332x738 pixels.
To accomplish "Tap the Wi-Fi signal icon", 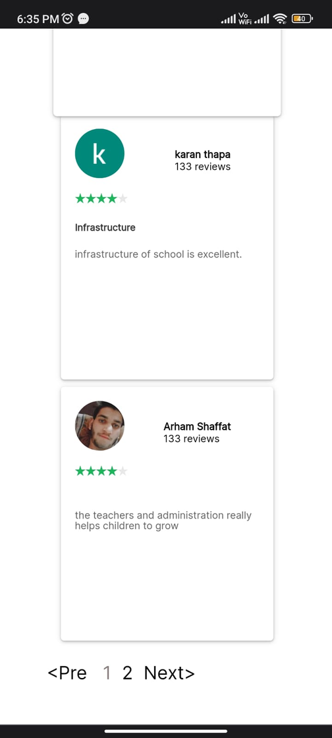I will [x=280, y=18].
